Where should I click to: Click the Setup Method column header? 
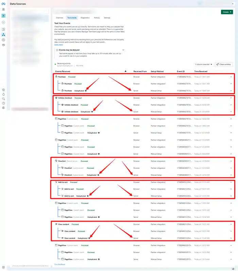coord(157,71)
